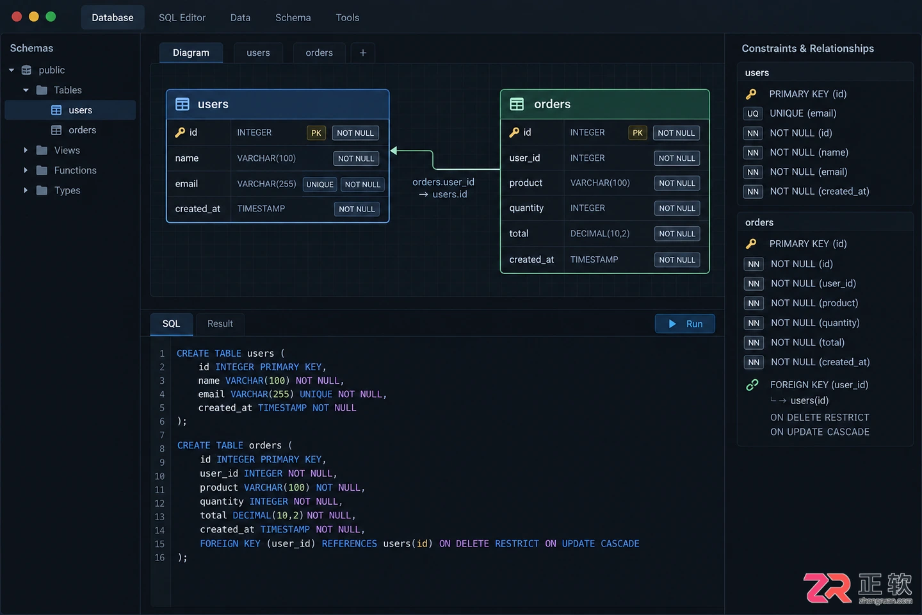Image resolution: width=922 pixels, height=615 pixels.
Task: Click the foreign key link icon in constraints
Action: point(752,385)
